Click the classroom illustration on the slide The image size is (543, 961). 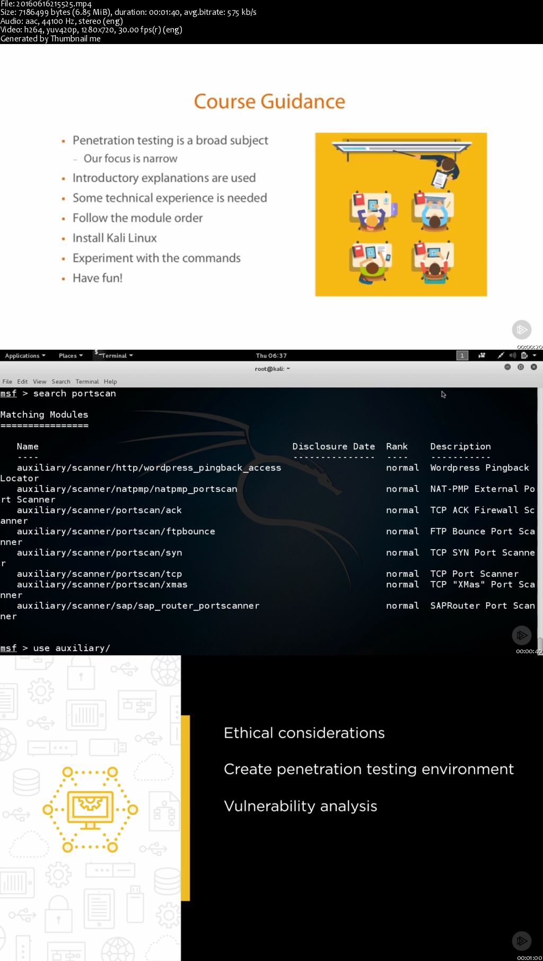point(401,214)
